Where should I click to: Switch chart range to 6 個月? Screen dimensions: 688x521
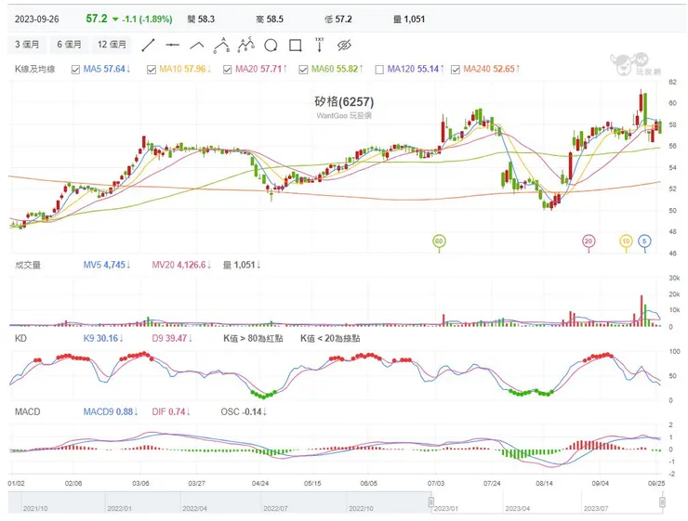click(x=69, y=45)
